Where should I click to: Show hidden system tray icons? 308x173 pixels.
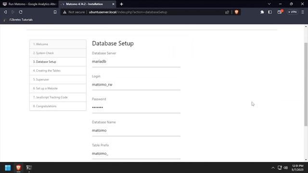[273, 168]
